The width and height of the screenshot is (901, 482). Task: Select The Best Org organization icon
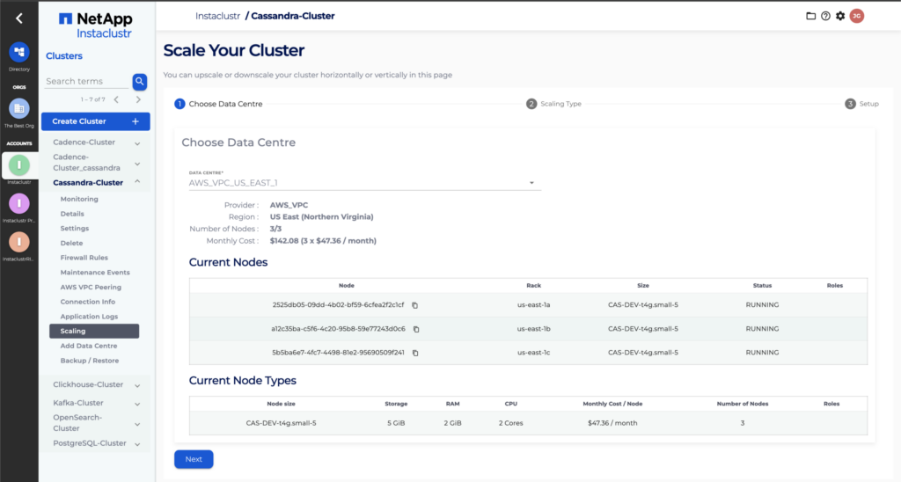coord(18,109)
